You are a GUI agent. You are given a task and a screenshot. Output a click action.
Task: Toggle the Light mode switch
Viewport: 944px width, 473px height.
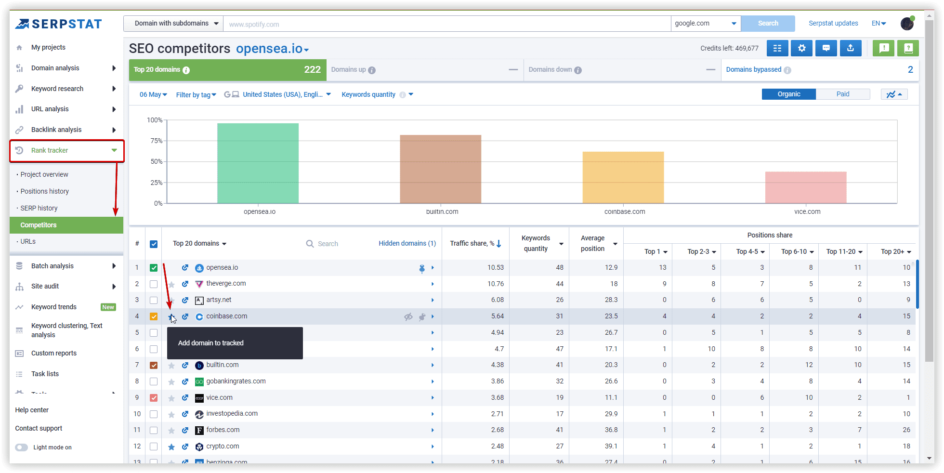click(x=21, y=447)
